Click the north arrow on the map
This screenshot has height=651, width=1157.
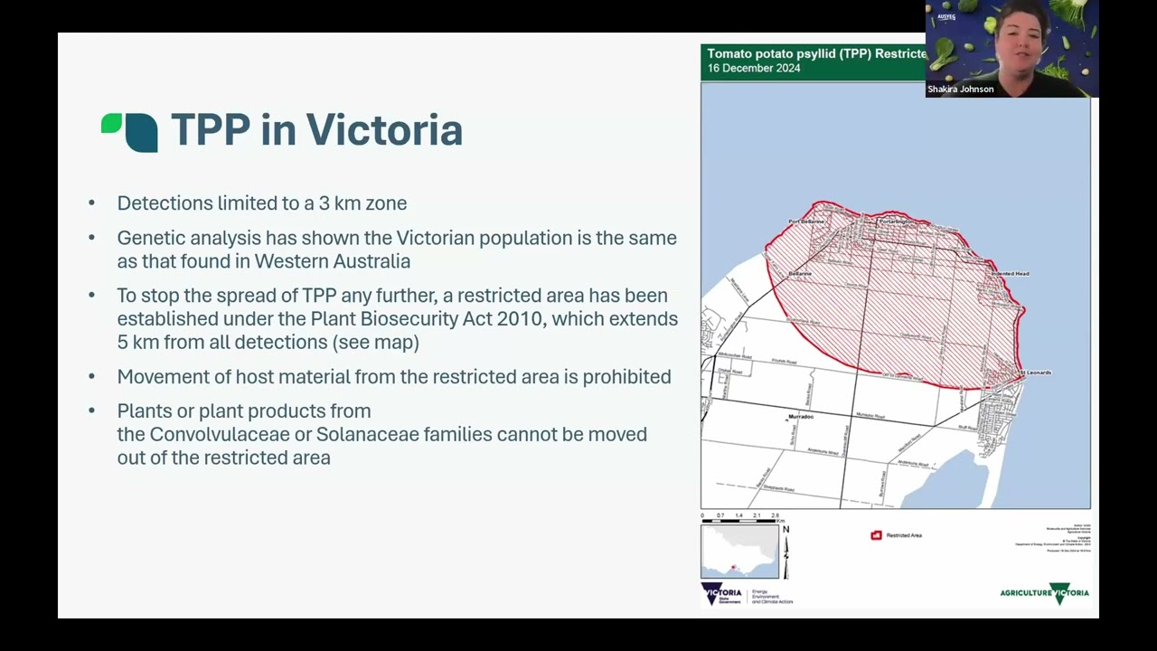point(785,553)
